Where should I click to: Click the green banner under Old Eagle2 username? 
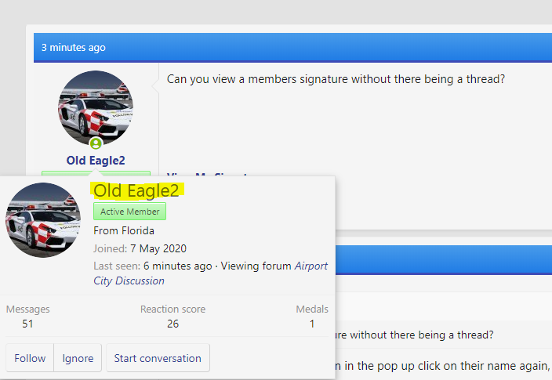click(x=96, y=173)
